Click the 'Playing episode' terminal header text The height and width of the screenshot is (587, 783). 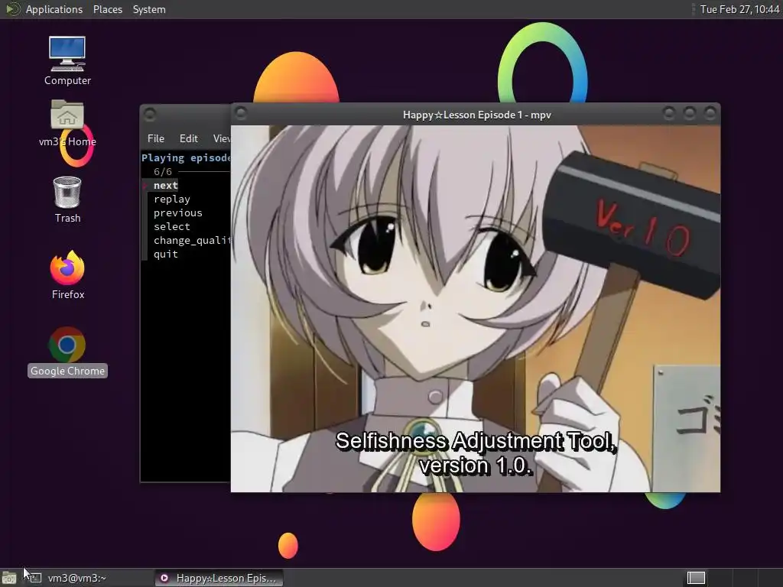[186, 157]
